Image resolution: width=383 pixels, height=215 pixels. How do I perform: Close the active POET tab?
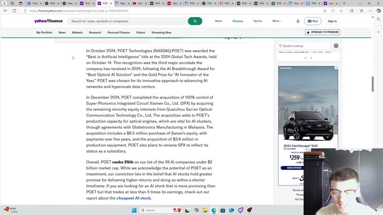point(111,4)
